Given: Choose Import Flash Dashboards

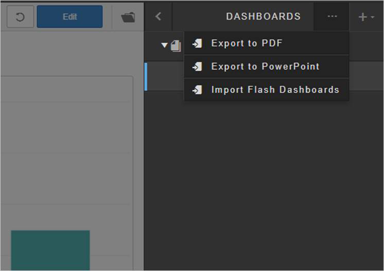Looking at the screenshot, I should click(275, 90).
